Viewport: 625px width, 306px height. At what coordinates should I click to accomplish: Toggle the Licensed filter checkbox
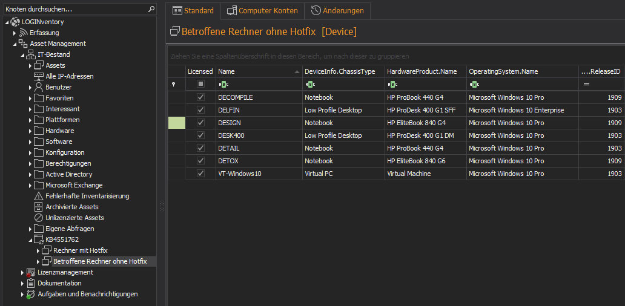coord(201,84)
